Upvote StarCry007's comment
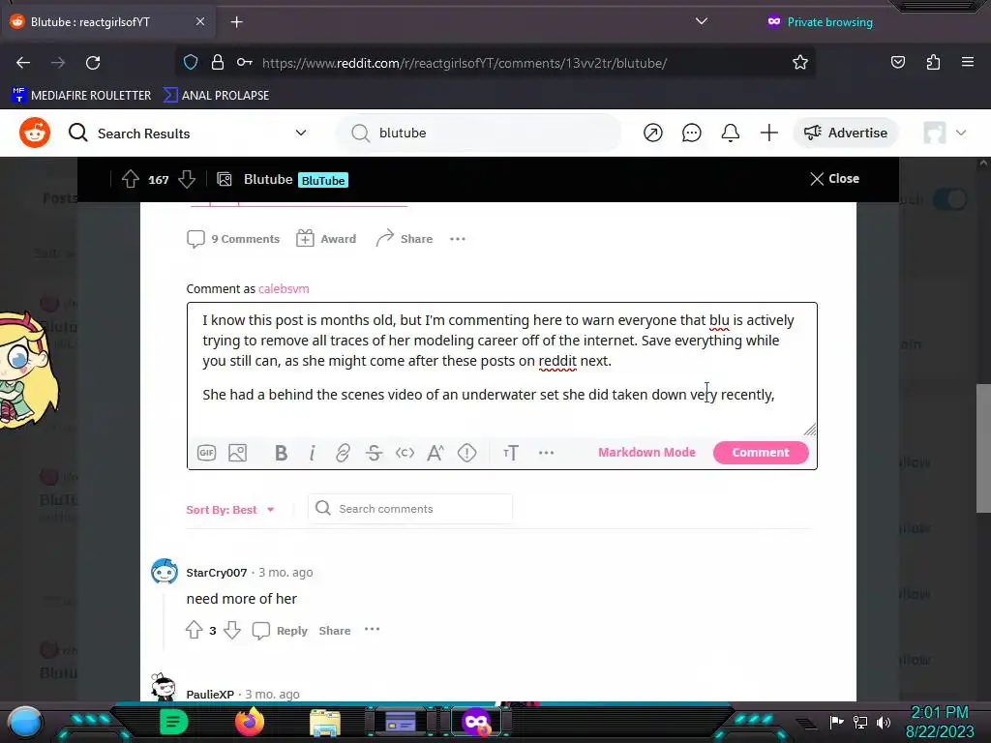 pyautogui.click(x=194, y=630)
